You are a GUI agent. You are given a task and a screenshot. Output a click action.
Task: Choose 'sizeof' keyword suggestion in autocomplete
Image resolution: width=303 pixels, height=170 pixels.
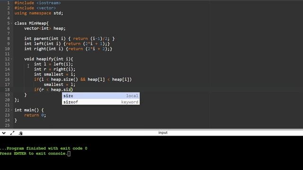[x=101, y=102]
